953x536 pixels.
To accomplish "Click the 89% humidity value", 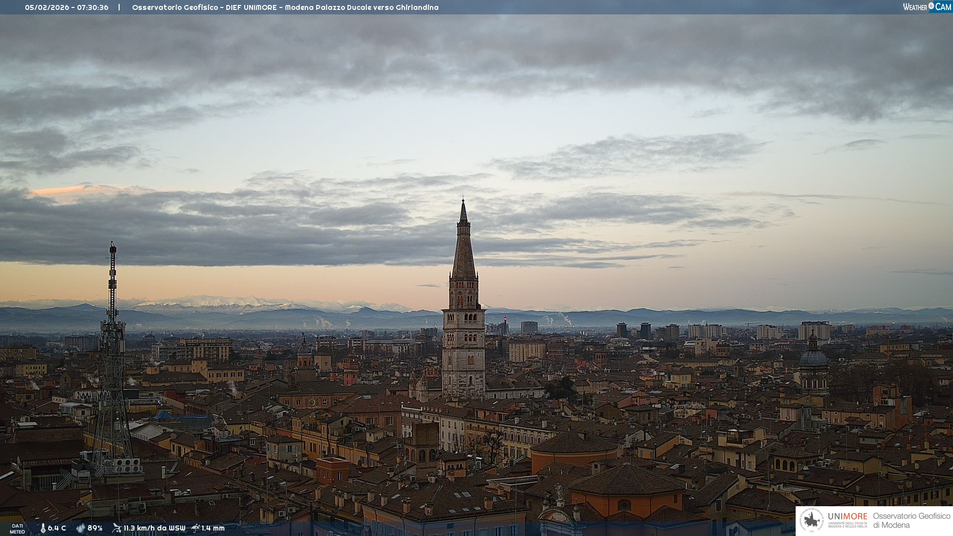I will [x=95, y=528].
